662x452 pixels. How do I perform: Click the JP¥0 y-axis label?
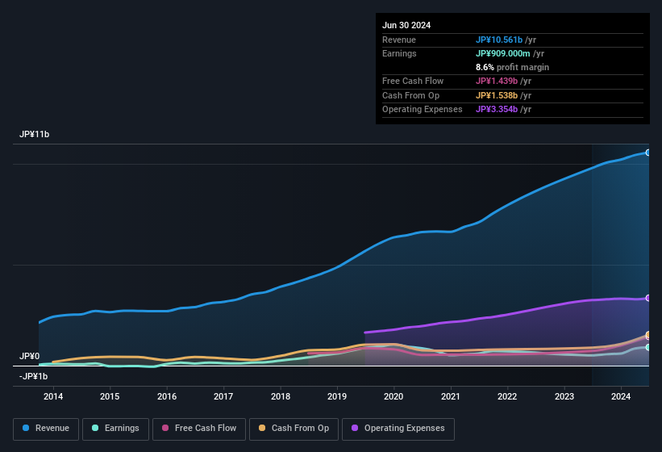tap(30, 356)
